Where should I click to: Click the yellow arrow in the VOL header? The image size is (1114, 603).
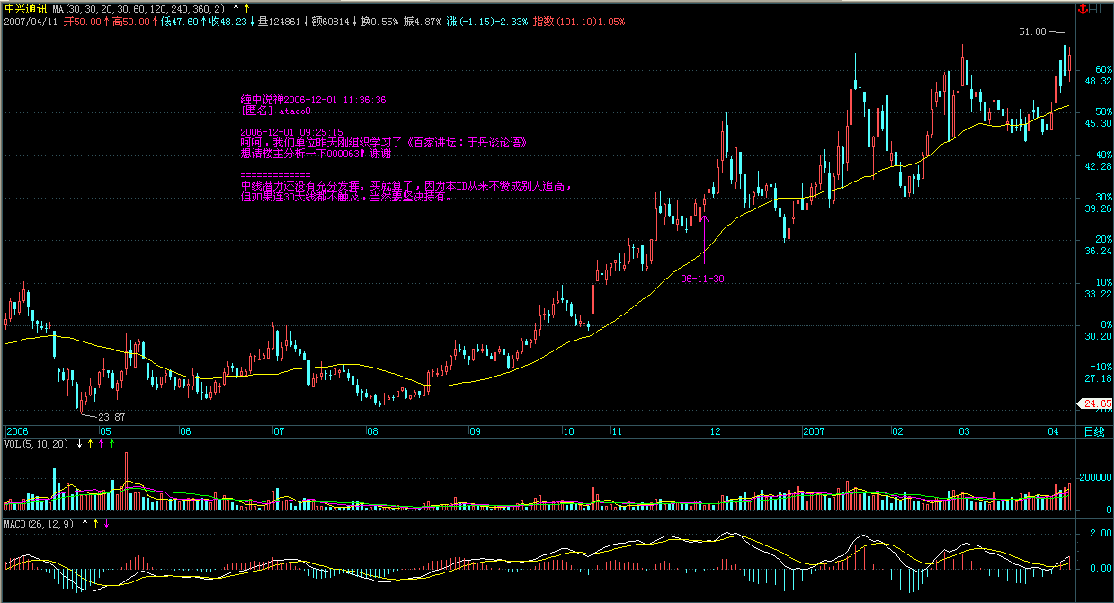click(90, 444)
